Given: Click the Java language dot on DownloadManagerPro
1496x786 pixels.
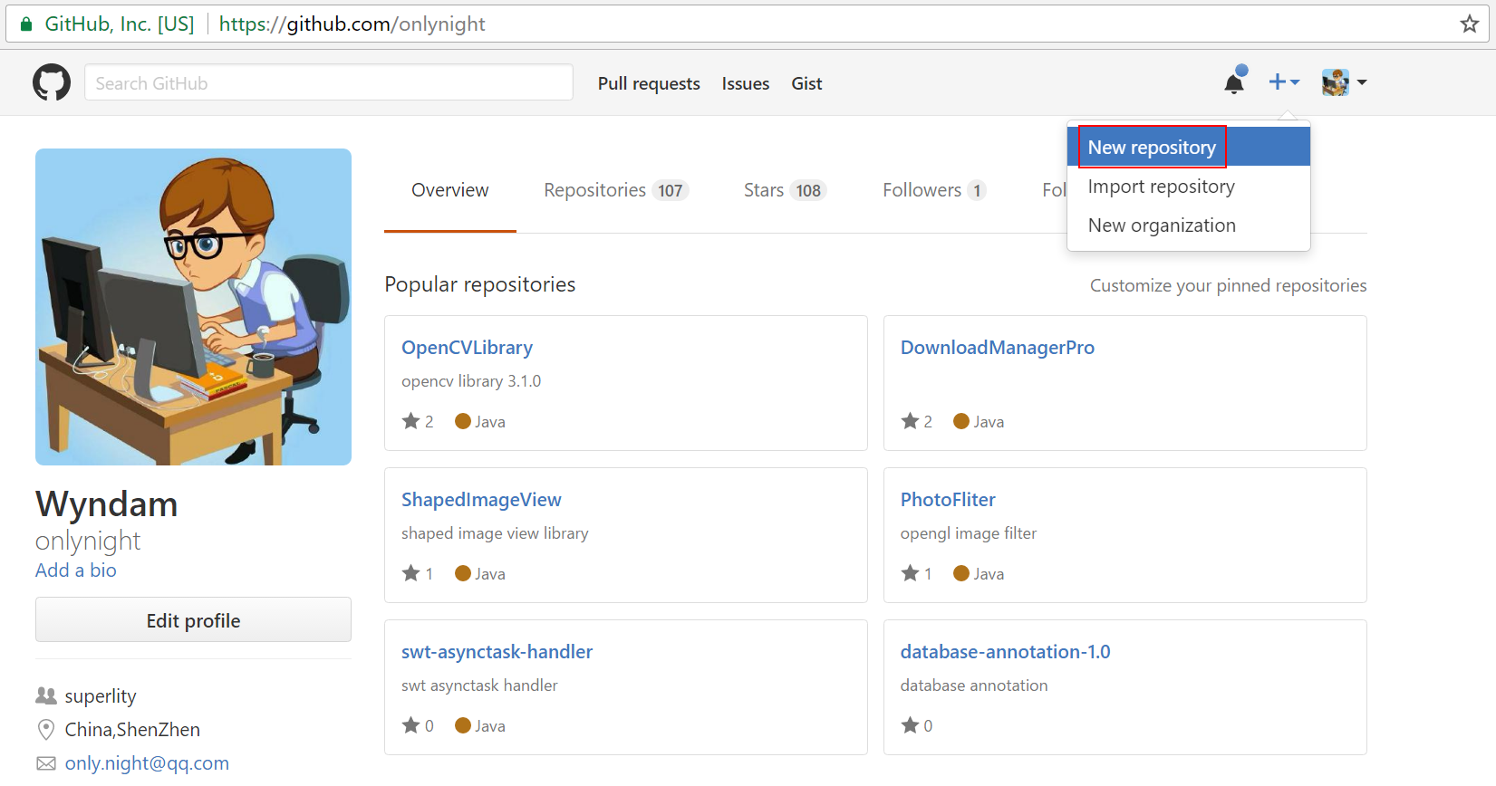Looking at the screenshot, I should [961, 421].
